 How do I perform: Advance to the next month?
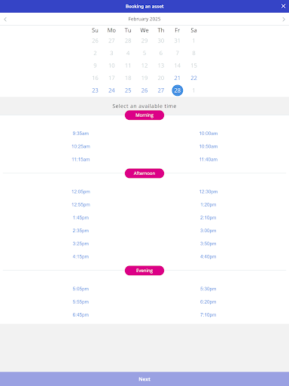284,19
